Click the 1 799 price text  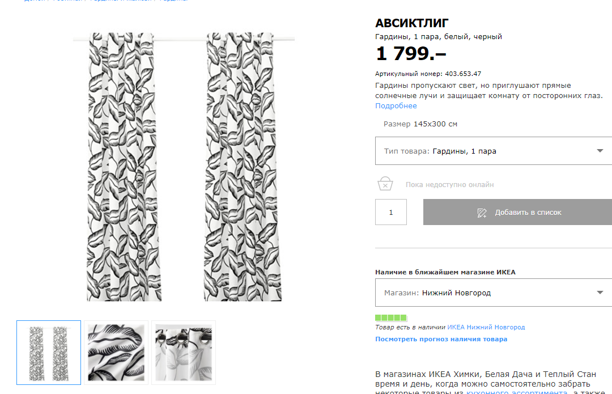pos(410,54)
